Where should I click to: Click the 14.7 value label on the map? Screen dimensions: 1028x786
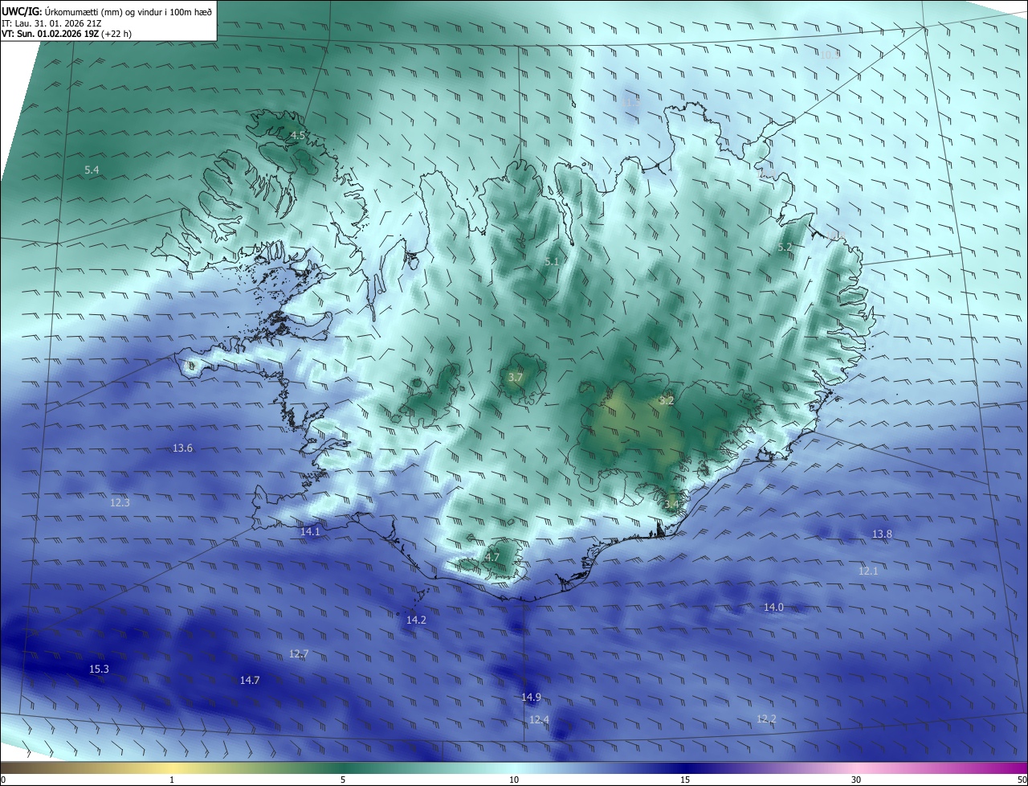pyautogui.click(x=250, y=680)
